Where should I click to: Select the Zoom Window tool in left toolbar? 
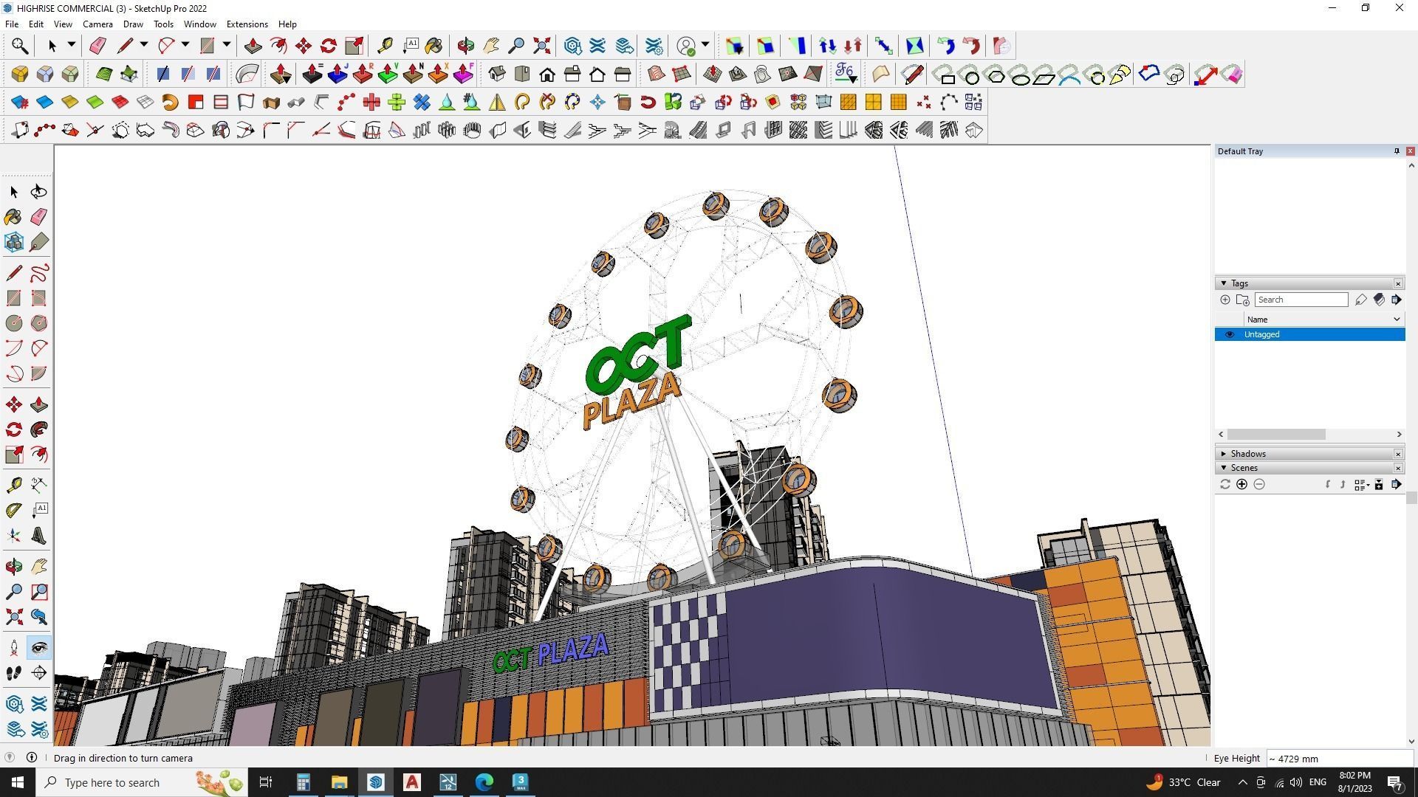point(39,592)
